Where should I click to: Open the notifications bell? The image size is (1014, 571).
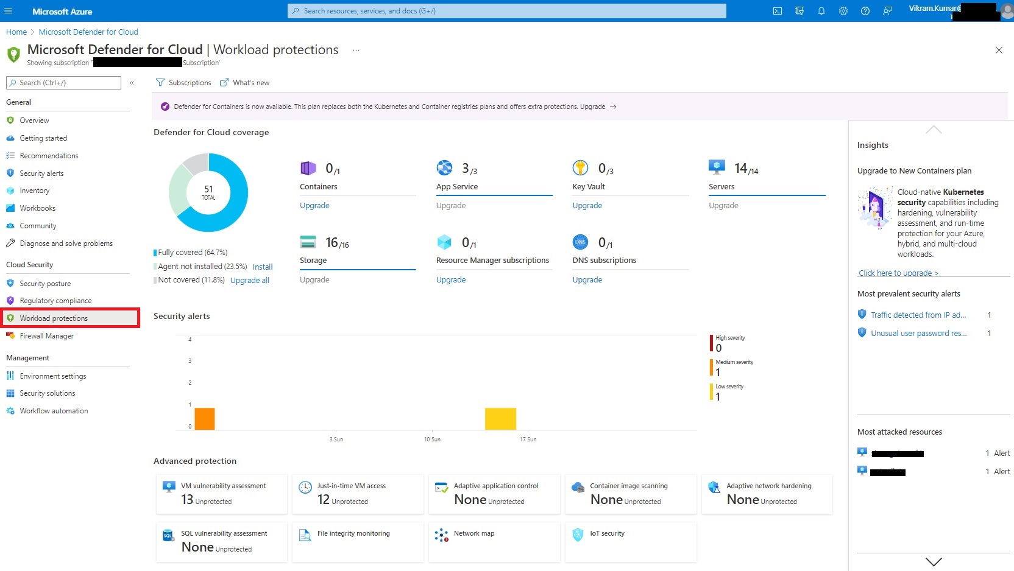click(821, 11)
